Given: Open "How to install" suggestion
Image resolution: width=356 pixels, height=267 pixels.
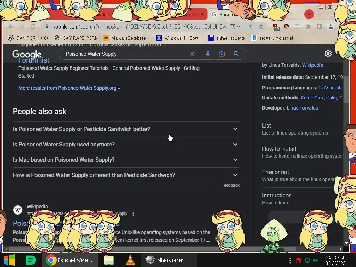Looking at the screenshot, I should (x=302, y=152).
